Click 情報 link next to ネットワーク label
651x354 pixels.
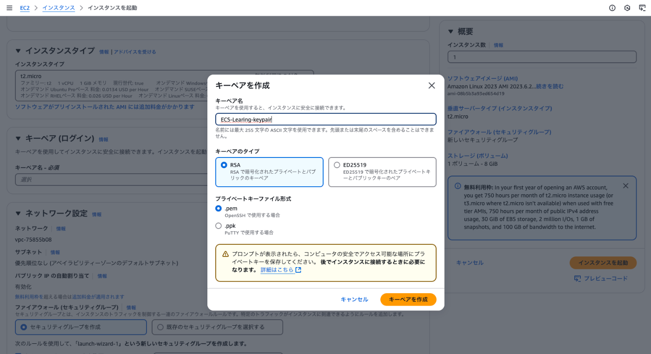[x=61, y=229]
